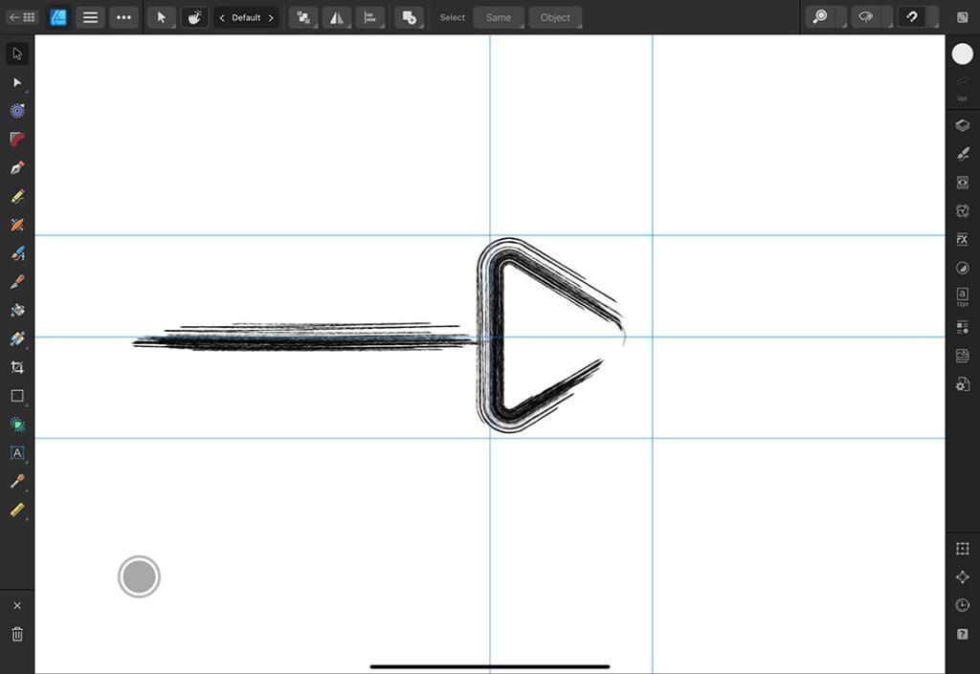Open the Help question mark
This screenshot has height=674, width=980.
click(963, 634)
